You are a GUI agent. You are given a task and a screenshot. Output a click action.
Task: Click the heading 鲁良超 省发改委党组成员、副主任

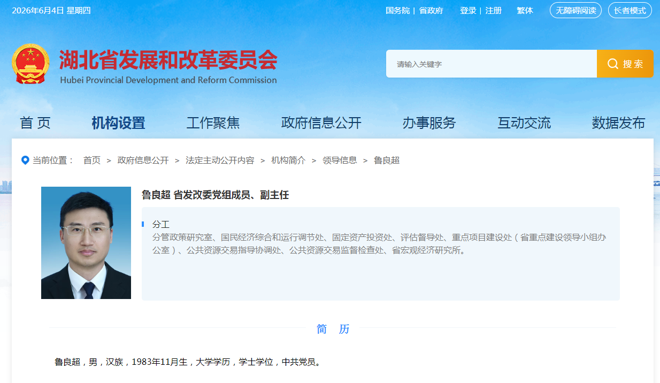coord(215,195)
